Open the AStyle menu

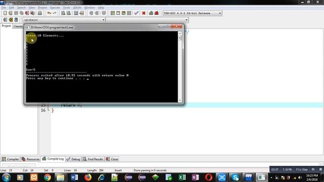[77, 8]
